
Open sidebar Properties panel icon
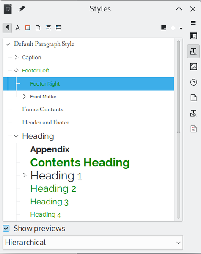[x=193, y=36]
